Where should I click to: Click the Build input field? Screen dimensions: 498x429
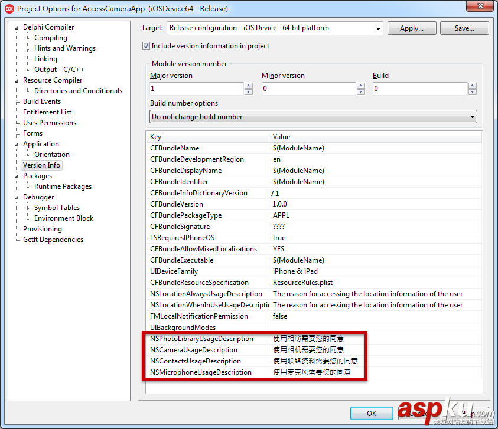pyautogui.click(x=421, y=89)
